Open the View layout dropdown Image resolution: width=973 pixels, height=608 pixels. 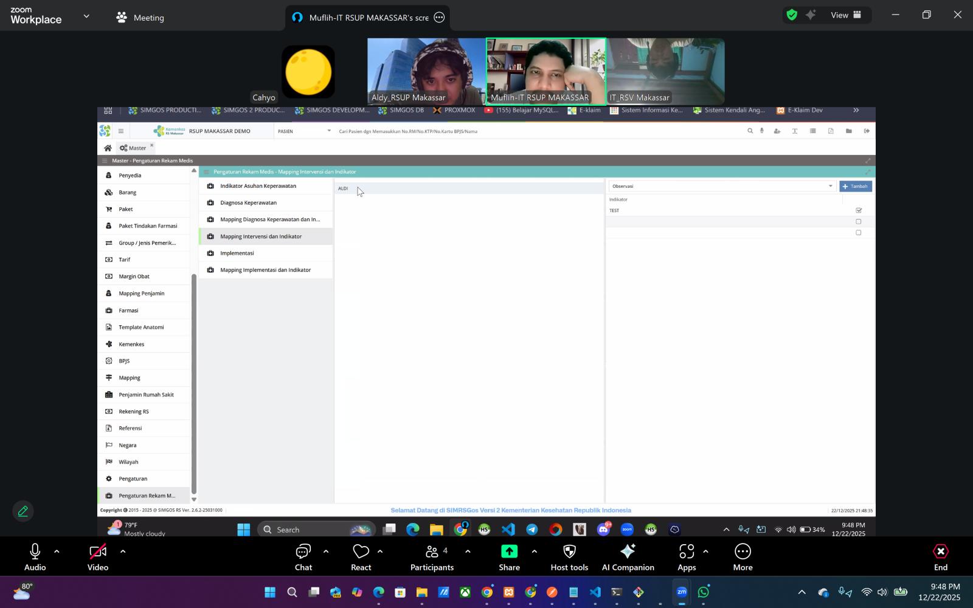point(847,15)
